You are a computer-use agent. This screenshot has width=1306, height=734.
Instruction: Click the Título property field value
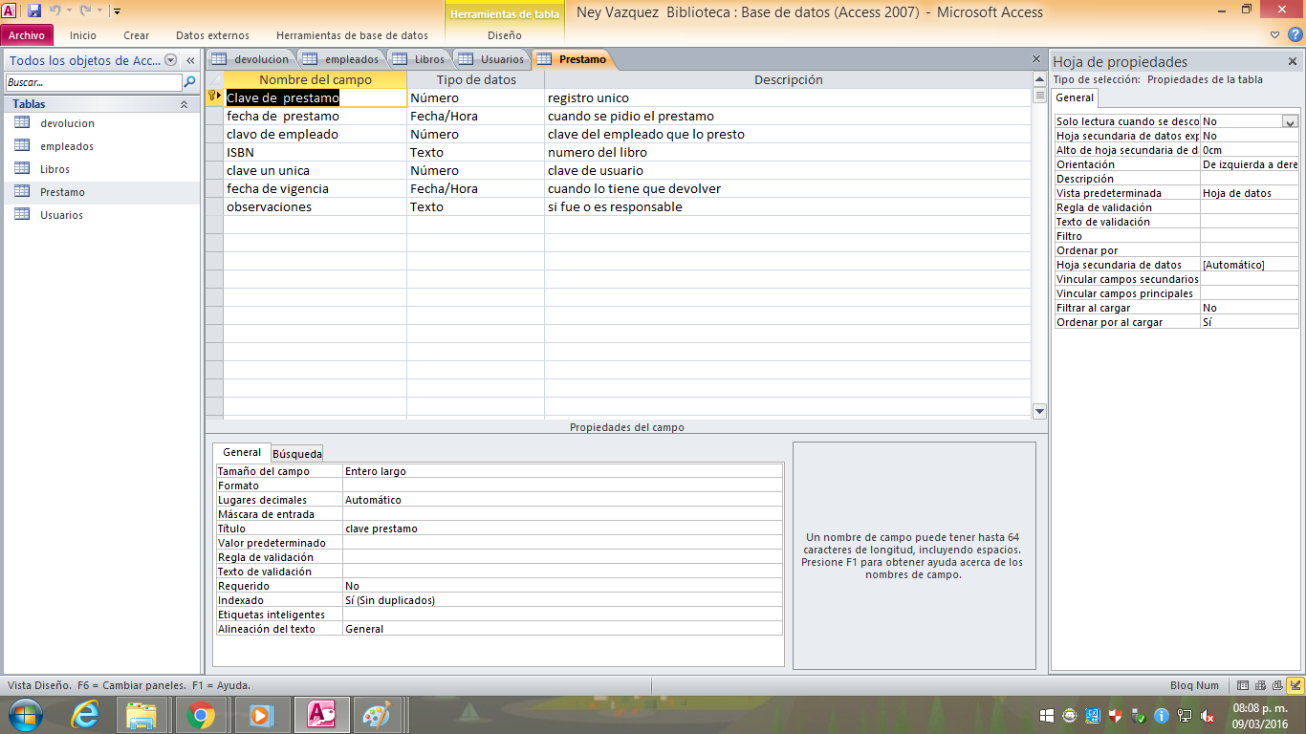click(562, 529)
